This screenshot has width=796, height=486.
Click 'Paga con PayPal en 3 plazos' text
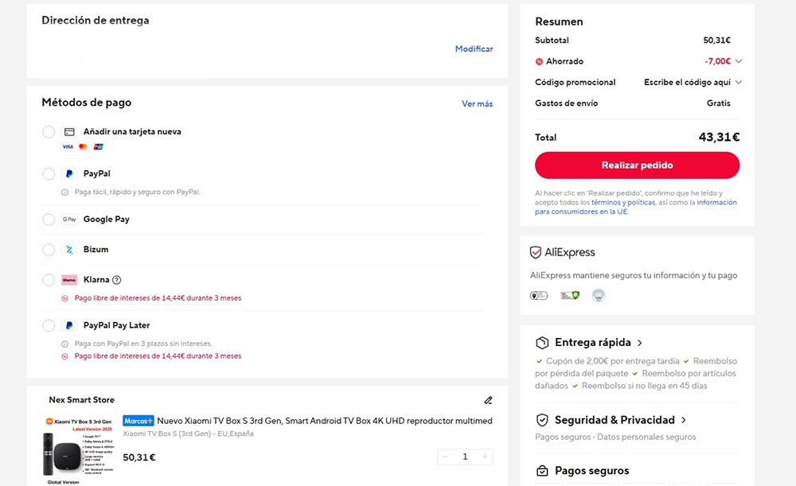[x=143, y=344]
